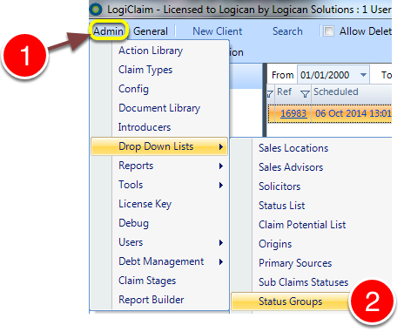Expand the Drop Down Lists submenu

(159, 146)
